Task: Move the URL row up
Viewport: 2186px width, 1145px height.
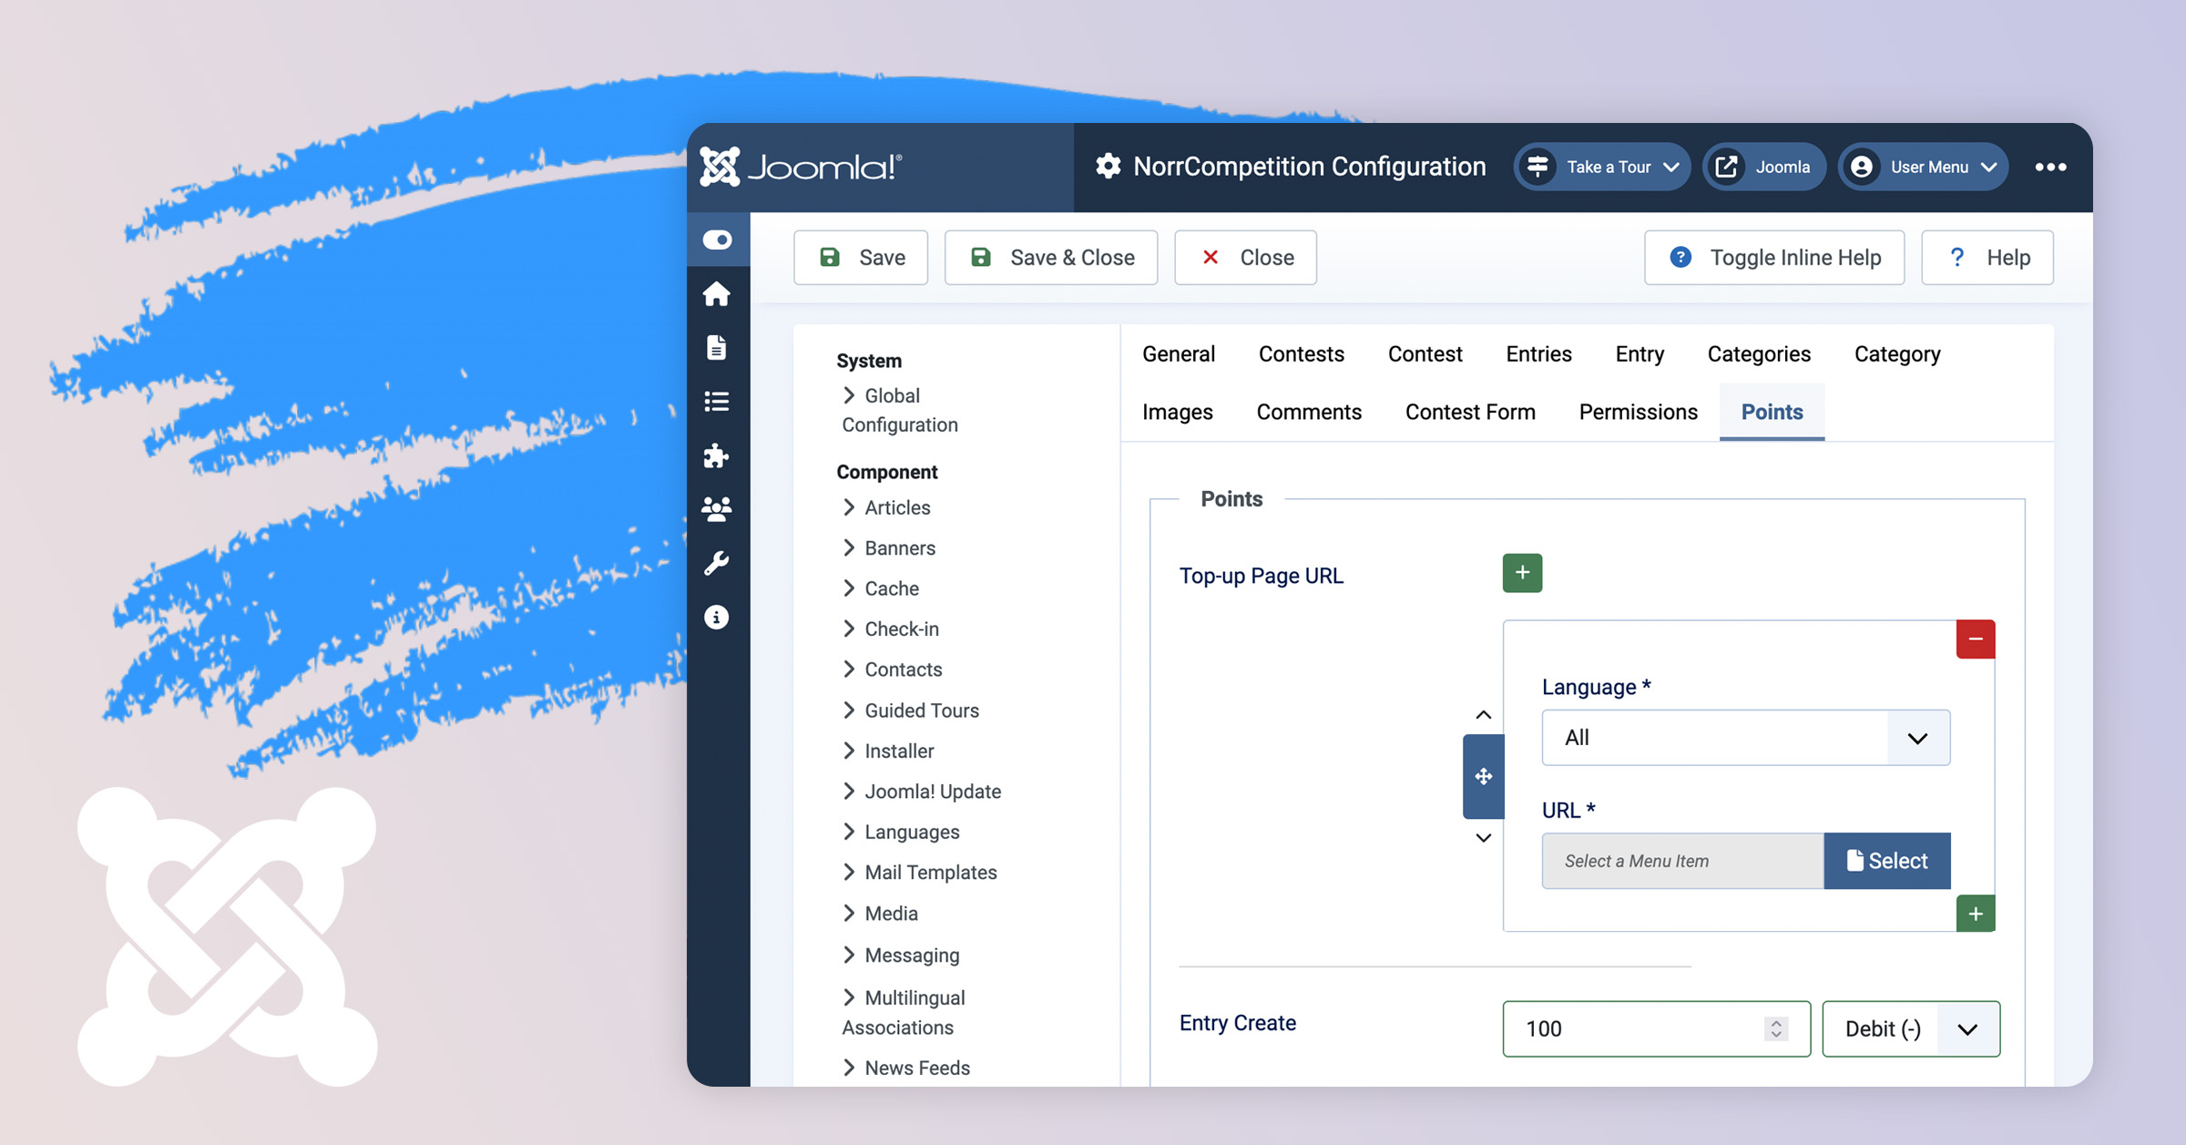Action: pos(1484,715)
